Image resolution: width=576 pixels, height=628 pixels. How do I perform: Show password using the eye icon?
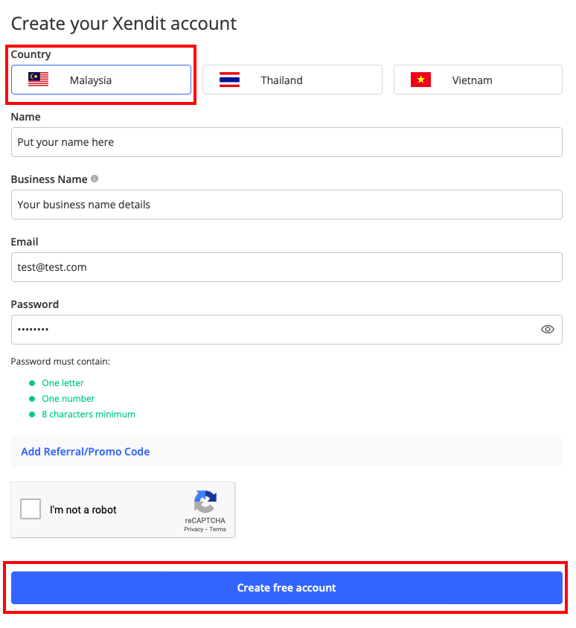coord(548,329)
